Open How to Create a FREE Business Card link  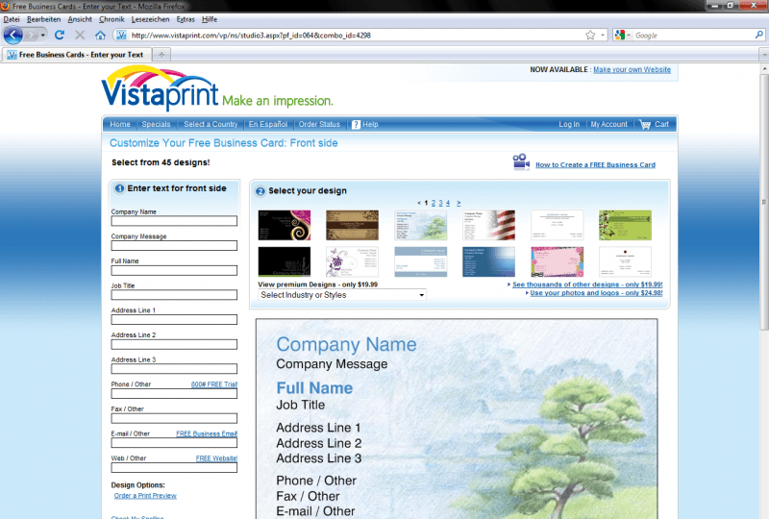(x=595, y=164)
